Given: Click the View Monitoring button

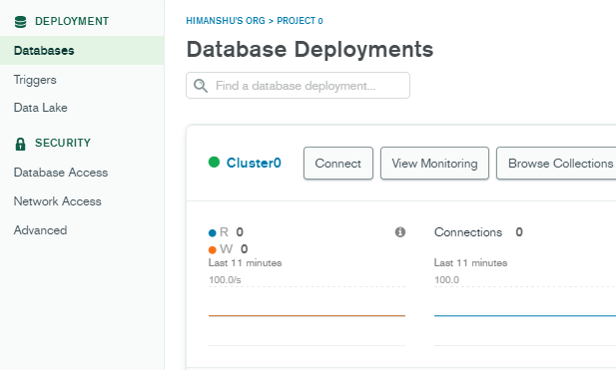Looking at the screenshot, I should pos(434,164).
